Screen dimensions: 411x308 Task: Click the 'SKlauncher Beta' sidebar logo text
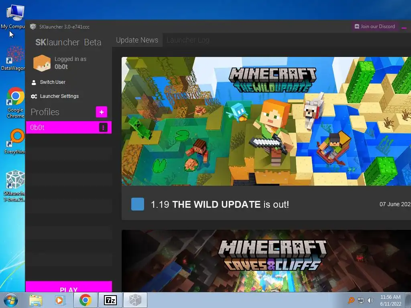tap(68, 43)
